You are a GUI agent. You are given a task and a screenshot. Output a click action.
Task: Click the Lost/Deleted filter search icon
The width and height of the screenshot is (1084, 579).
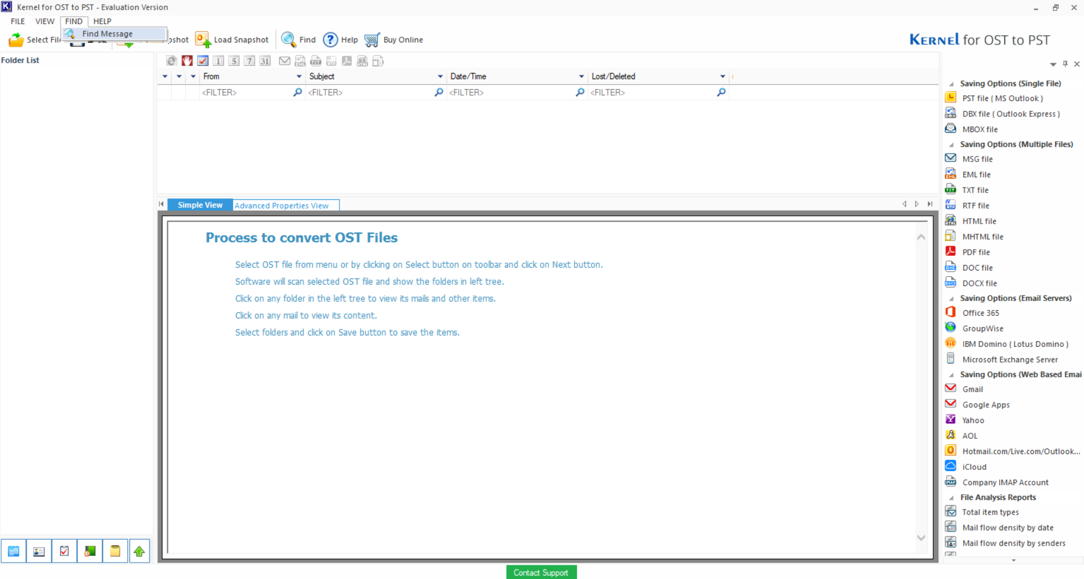point(721,92)
